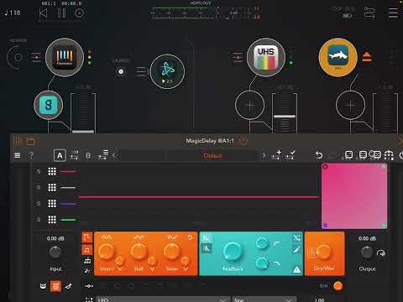Select preset slot A

click(x=60, y=155)
